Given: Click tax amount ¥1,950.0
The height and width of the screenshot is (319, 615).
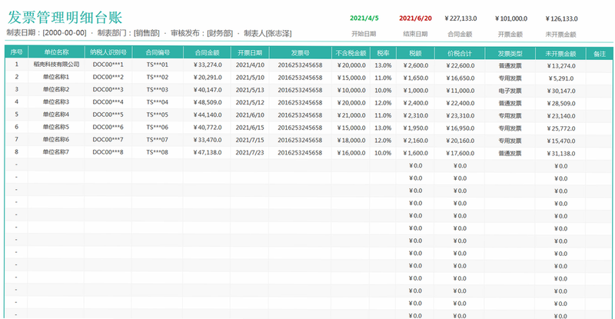Looking at the screenshot, I should click(416, 128).
